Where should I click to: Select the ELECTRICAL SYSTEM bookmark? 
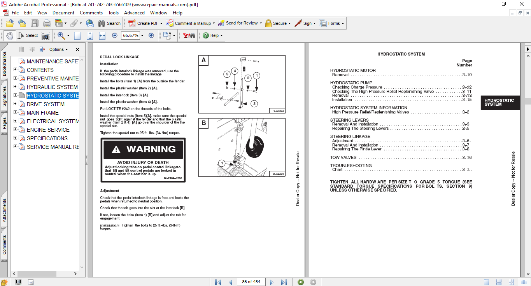[53, 121]
